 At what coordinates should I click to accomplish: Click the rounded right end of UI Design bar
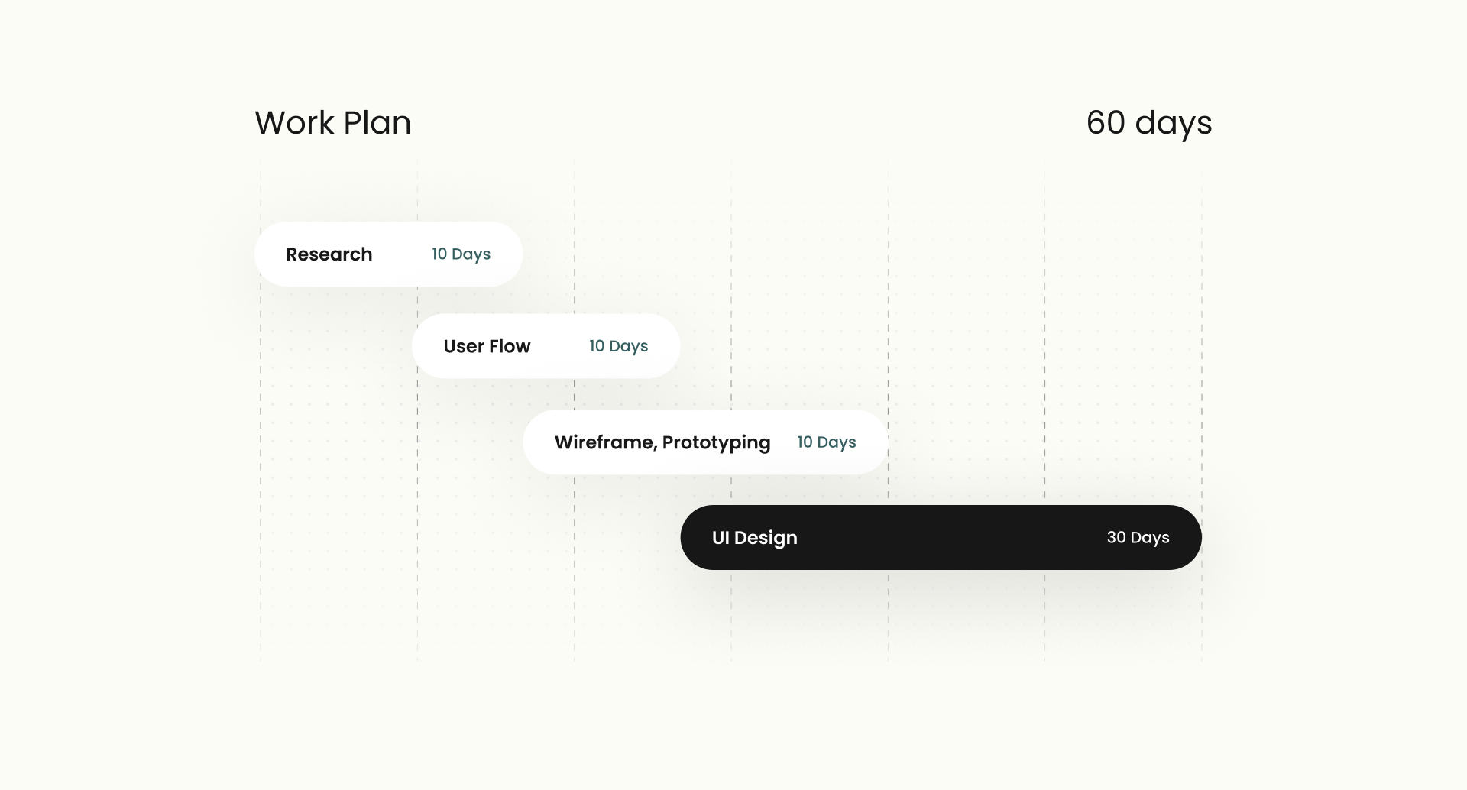1188,537
